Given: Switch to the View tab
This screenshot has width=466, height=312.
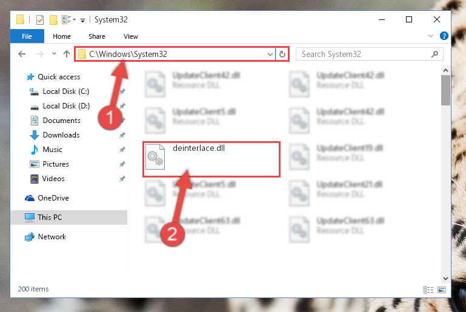Looking at the screenshot, I should point(131,36).
